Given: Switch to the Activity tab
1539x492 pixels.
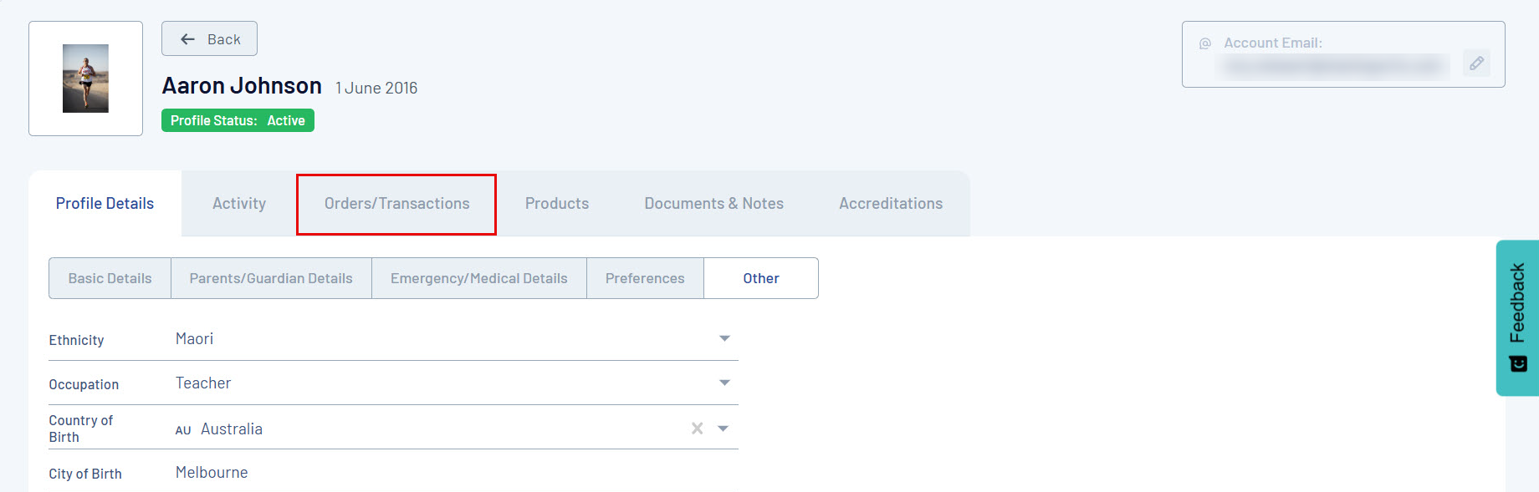Looking at the screenshot, I should [x=239, y=204].
